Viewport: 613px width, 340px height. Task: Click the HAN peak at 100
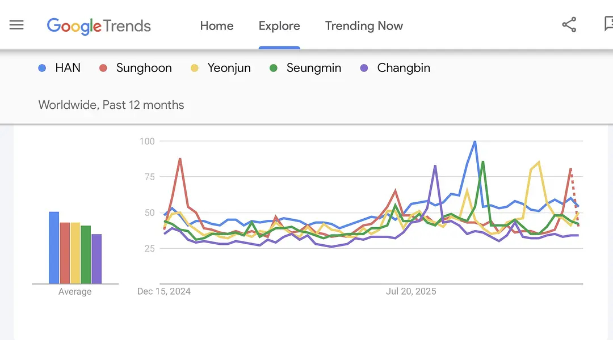[475, 142]
